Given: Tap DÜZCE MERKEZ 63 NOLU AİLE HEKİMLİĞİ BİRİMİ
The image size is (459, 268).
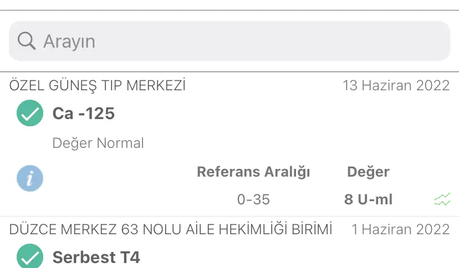Looking at the screenshot, I should pos(171,229).
